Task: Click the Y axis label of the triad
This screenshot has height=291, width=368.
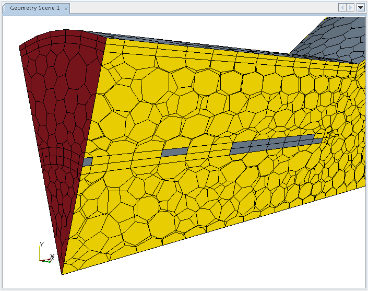Action: [x=41, y=244]
